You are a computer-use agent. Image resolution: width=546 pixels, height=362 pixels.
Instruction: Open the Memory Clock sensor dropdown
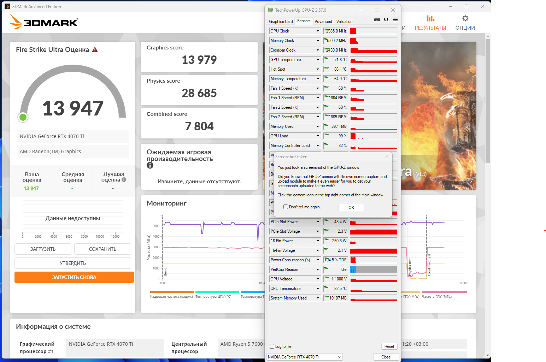point(318,41)
